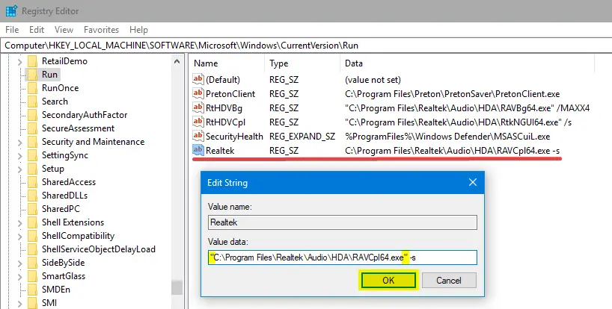Click the SecurityHealth string value icon
The image size is (612, 309).
point(198,136)
